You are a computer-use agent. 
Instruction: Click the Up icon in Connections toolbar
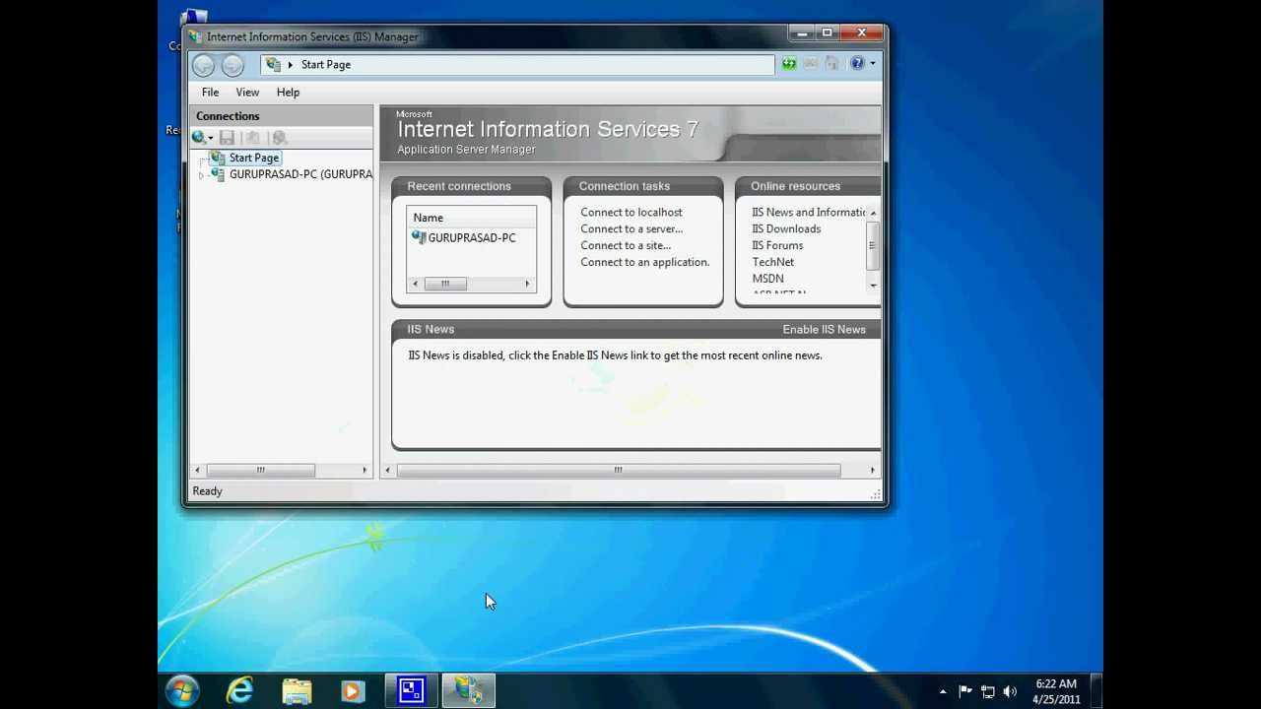coord(252,138)
